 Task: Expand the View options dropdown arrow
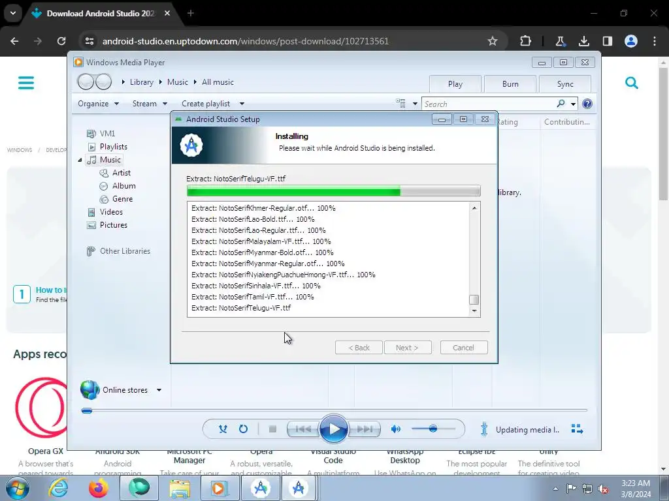click(x=415, y=104)
